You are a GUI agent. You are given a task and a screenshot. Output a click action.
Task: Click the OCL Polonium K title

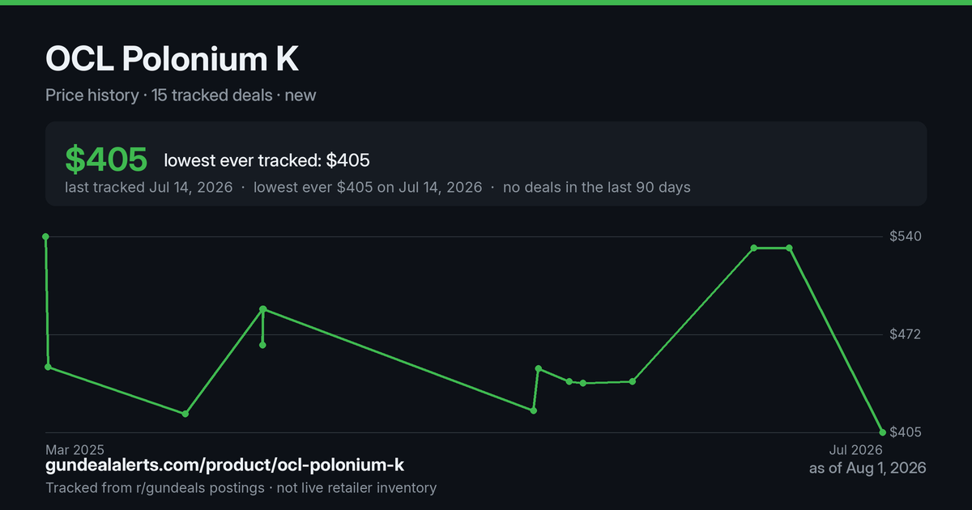tap(173, 60)
